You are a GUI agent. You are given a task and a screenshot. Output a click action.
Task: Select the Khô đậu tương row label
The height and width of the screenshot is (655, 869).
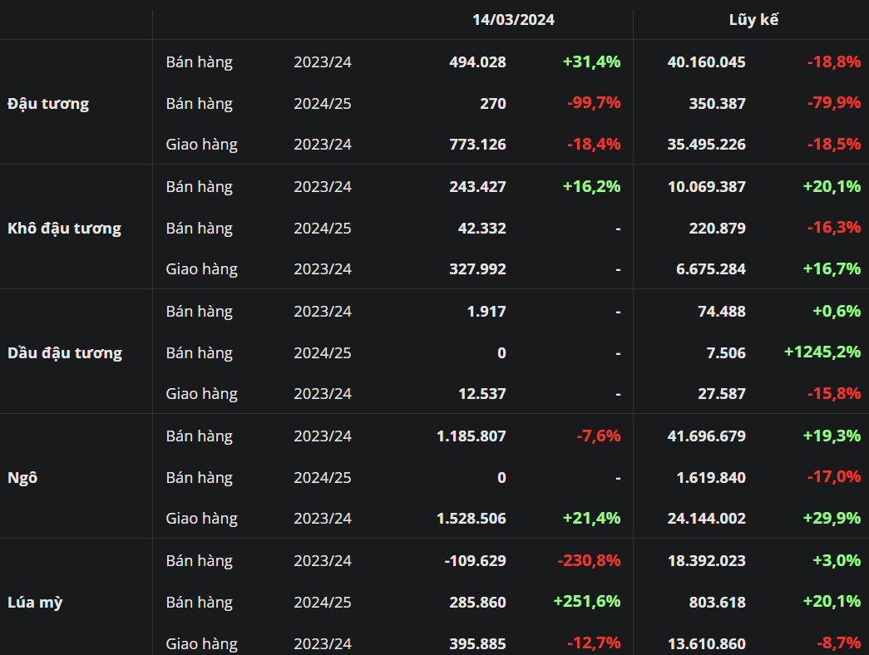tap(64, 229)
